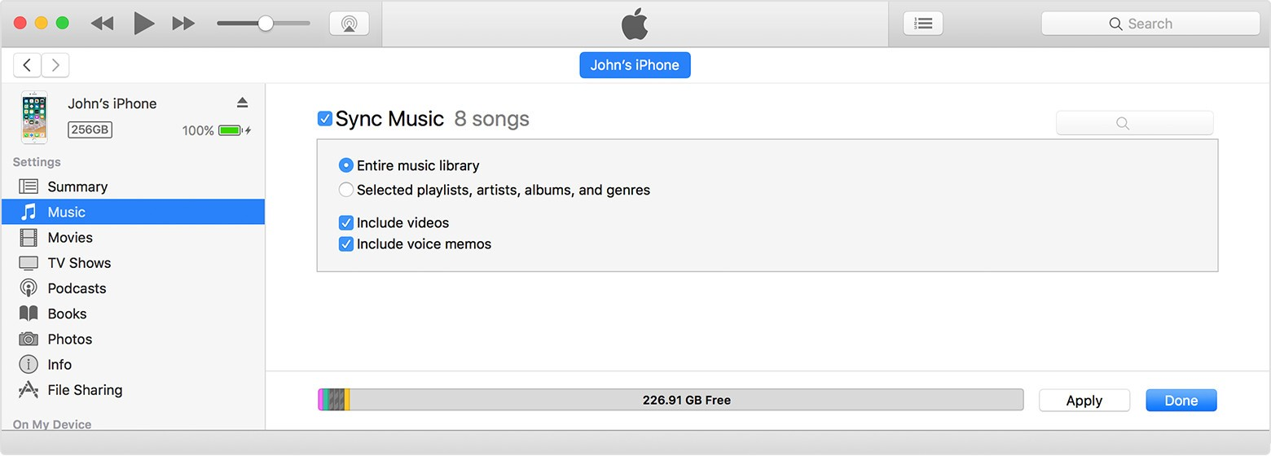This screenshot has height=456, width=1271.
Task: Click the AirPlay icon in the toolbar
Action: (349, 24)
